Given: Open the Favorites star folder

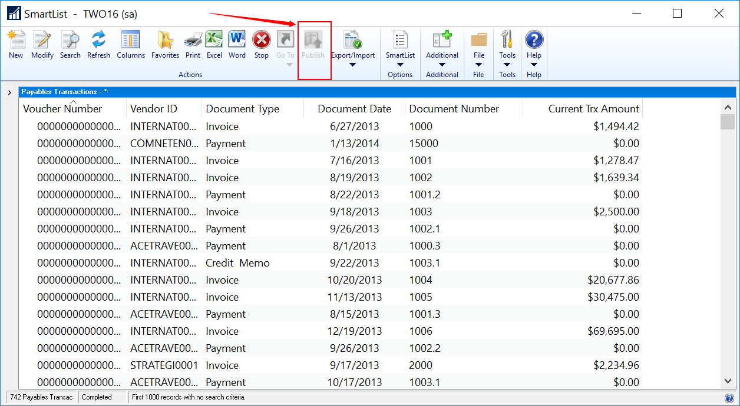Looking at the screenshot, I should pyautogui.click(x=165, y=41).
